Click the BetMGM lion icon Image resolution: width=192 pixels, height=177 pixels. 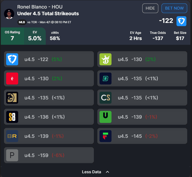[12, 98]
